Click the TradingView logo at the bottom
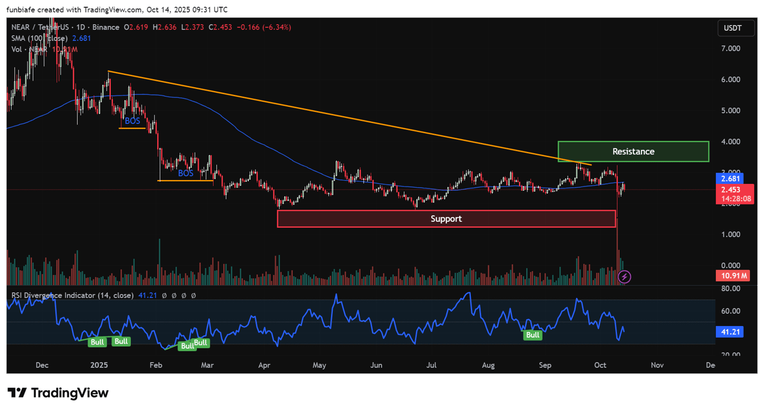Image resolution: width=764 pixels, height=412 pixels. click(x=56, y=393)
